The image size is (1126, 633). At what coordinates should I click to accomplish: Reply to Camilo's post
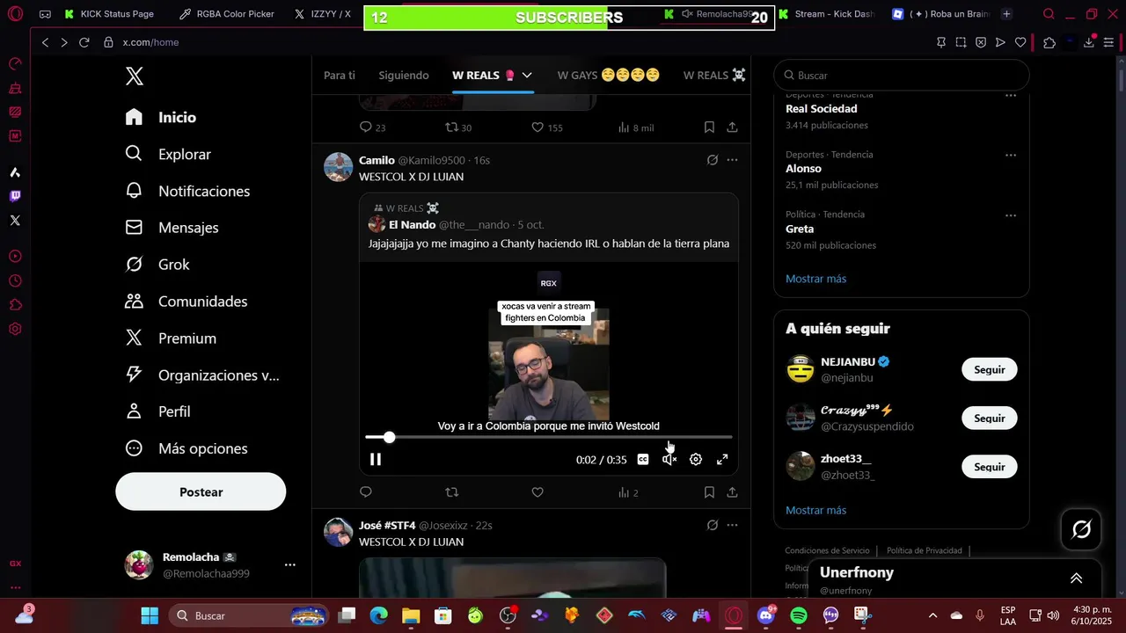366,492
